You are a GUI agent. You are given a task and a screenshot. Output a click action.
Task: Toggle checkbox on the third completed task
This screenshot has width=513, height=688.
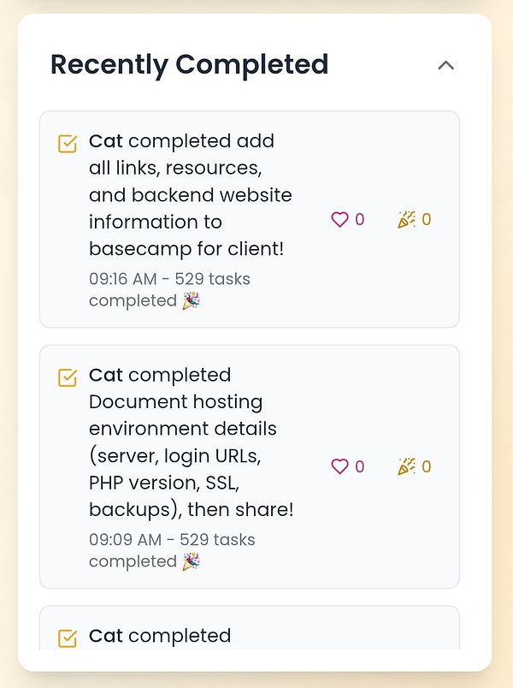pyautogui.click(x=68, y=638)
